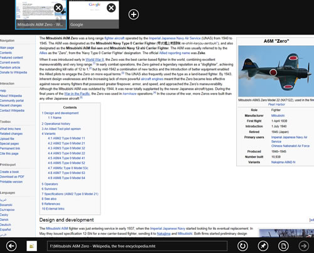
Task: Switch language to Deutsch
Action: [x=6, y=225]
